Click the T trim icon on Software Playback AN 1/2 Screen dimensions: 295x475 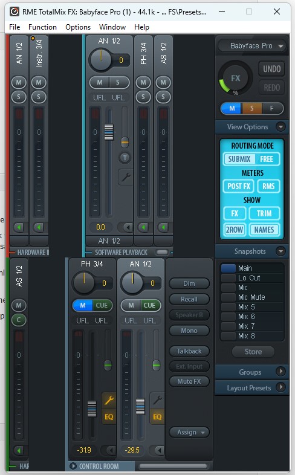pyautogui.click(x=125, y=158)
